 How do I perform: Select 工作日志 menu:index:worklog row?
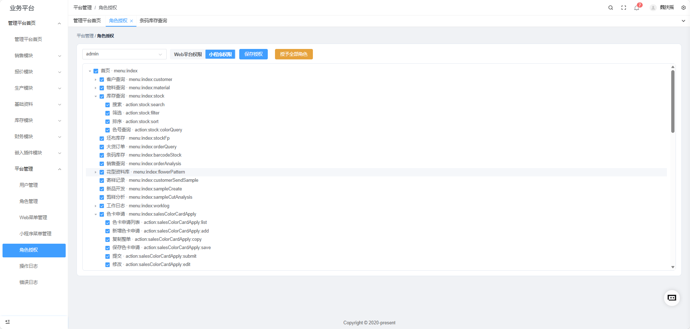coord(376,206)
